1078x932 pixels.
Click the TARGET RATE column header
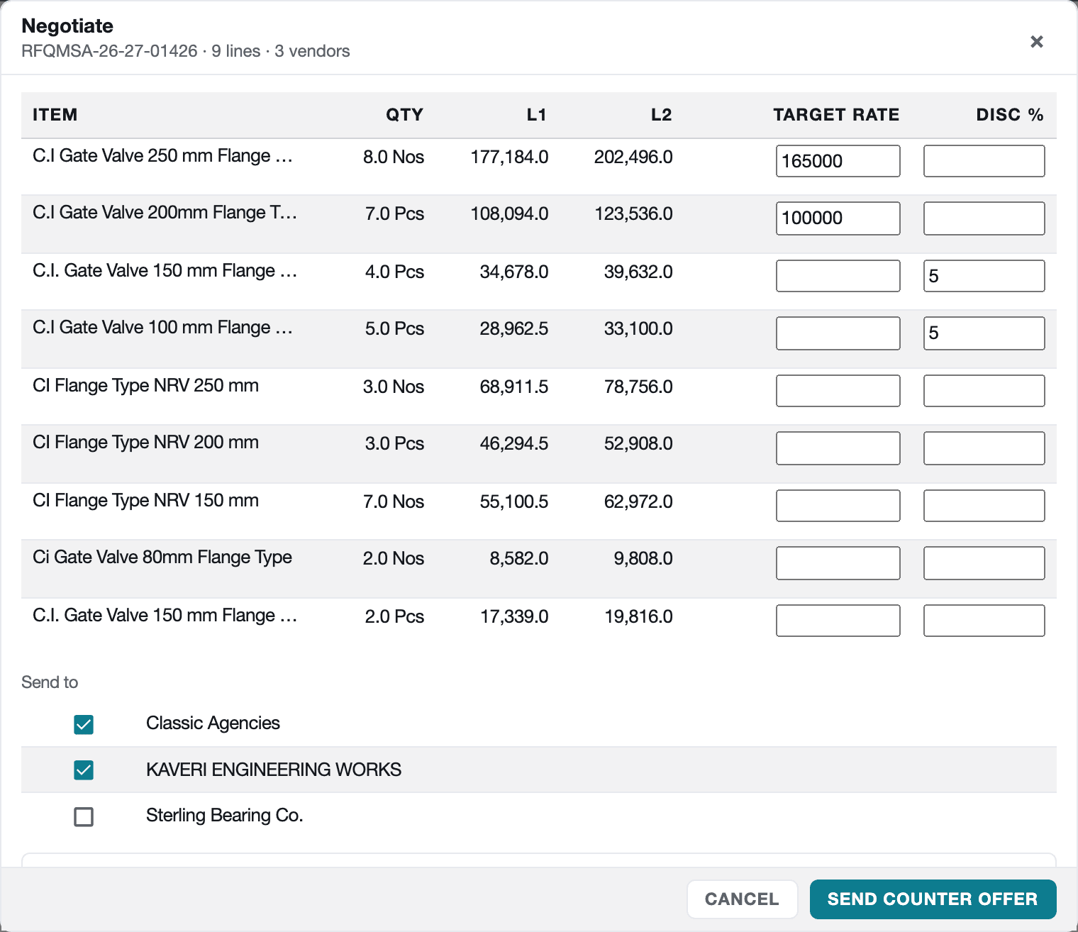coord(836,115)
